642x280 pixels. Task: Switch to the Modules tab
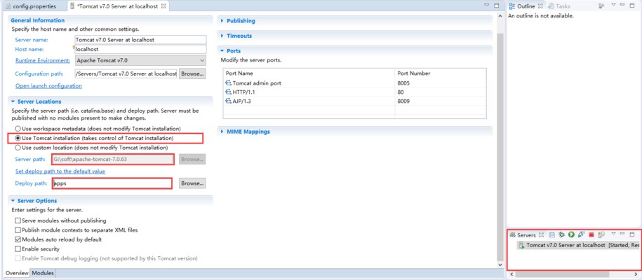42,273
